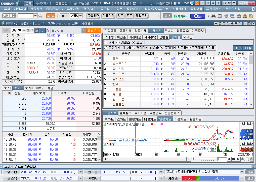Click the stock list icon beside 389140
Viewport: 256px width, 182px height.
click(28, 31)
